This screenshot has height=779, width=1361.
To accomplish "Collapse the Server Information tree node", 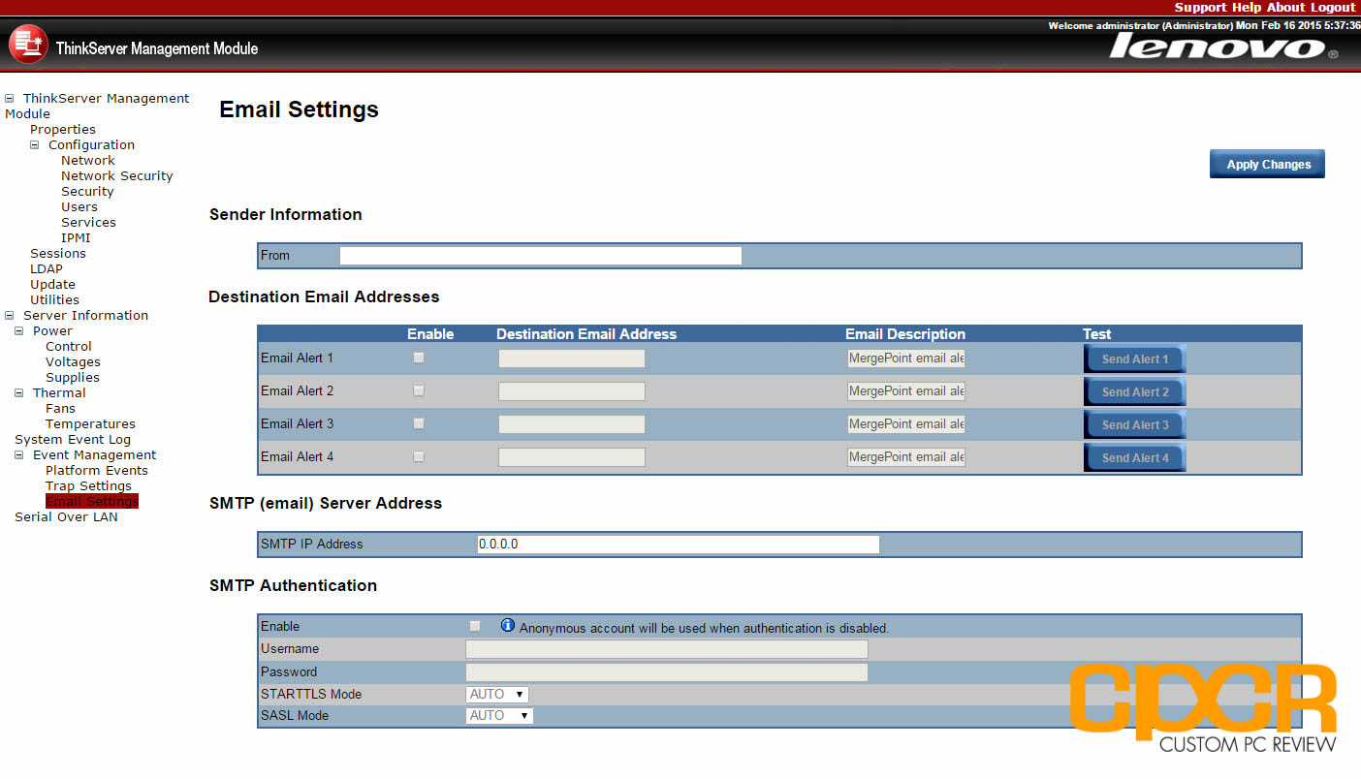I will tap(10, 315).
